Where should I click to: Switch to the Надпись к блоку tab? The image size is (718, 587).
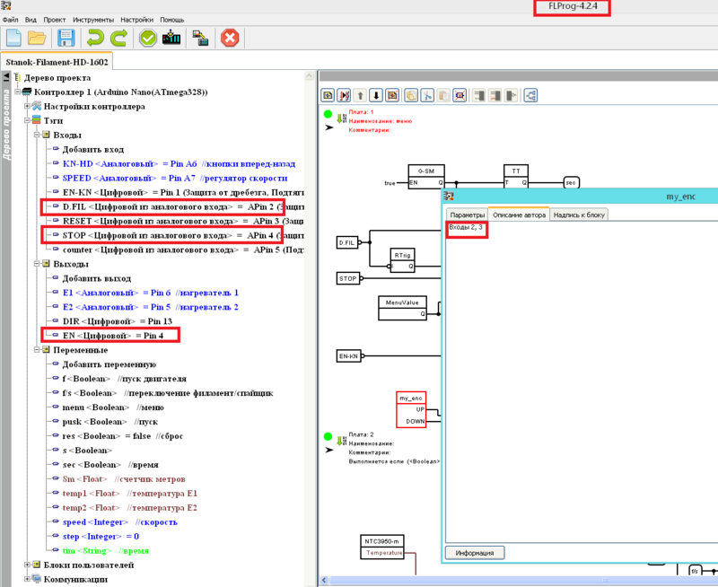tap(580, 215)
